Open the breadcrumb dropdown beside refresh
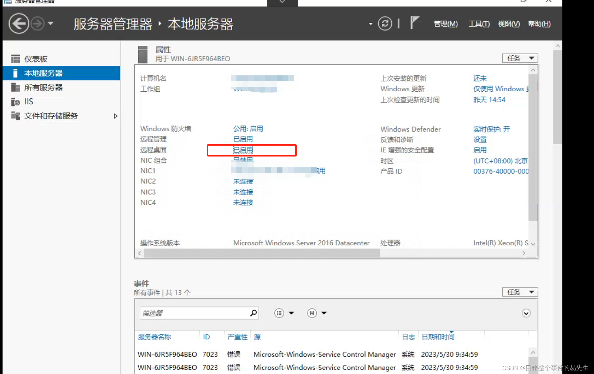The image size is (594, 374). 371,24
